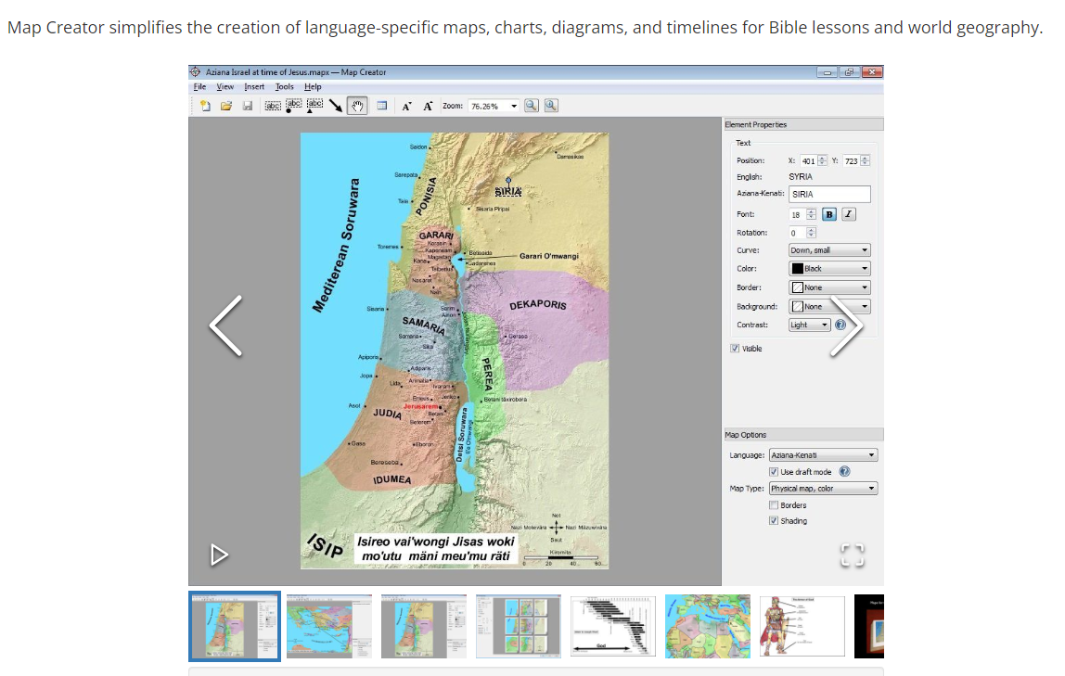
Task: Select the arrow annotation tool
Action: (x=336, y=105)
